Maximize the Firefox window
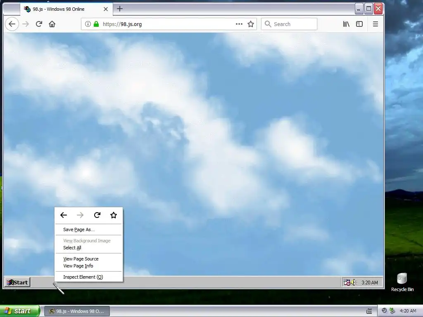Viewport: 423px width, 317px height. 368,9
